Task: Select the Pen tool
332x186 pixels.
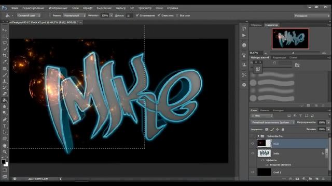Action: click(5, 119)
